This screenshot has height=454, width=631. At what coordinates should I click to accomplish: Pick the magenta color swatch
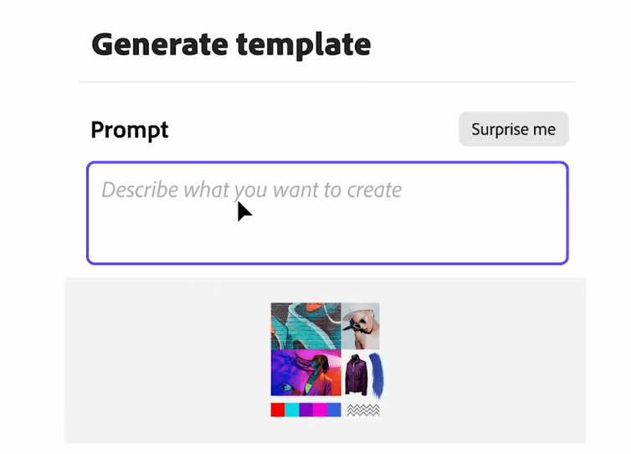(320, 410)
